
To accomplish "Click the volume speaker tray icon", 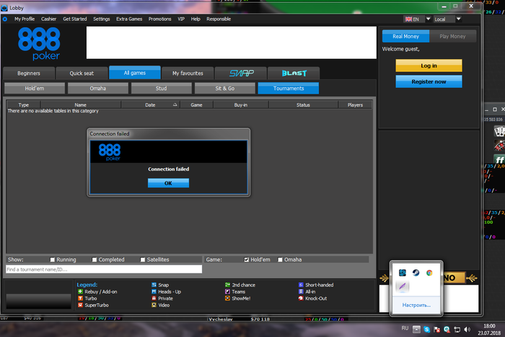I will pos(467,329).
